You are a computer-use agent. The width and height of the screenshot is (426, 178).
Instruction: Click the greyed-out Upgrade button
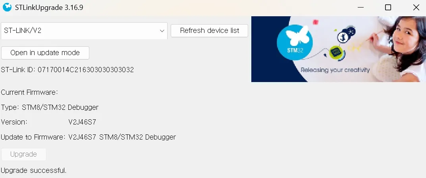[24, 154]
